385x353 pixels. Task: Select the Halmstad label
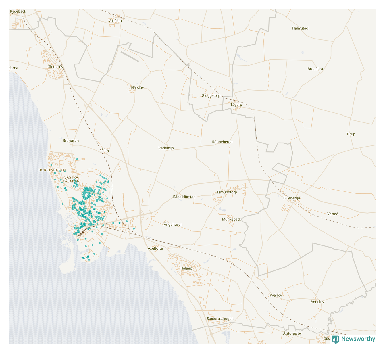300,28
